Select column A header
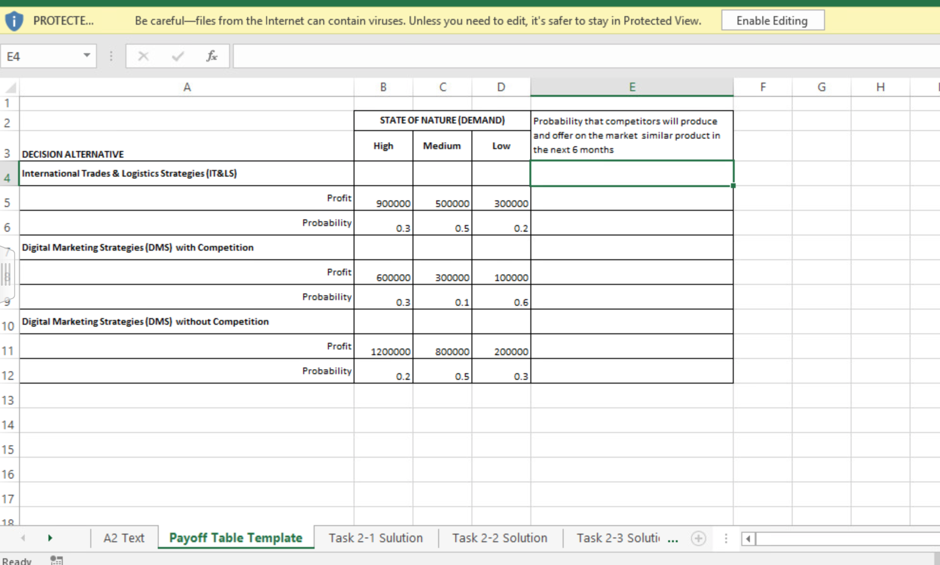The width and height of the screenshot is (940, 565). [x=187, y=87]
